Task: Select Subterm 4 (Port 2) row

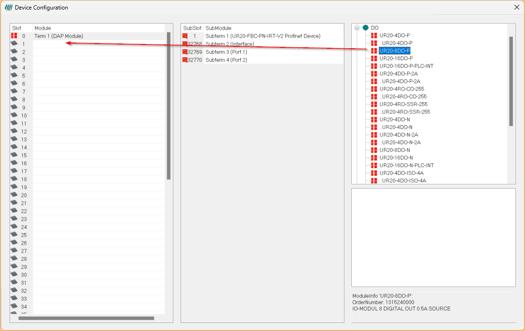Action: click(262, 60)
